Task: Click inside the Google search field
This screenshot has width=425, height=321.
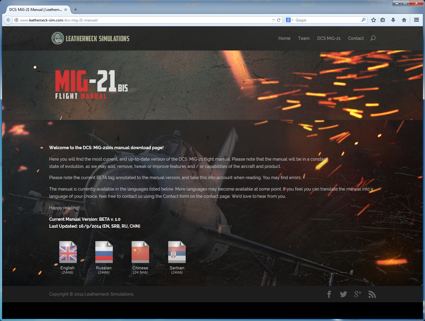Action: click(327, 20)
